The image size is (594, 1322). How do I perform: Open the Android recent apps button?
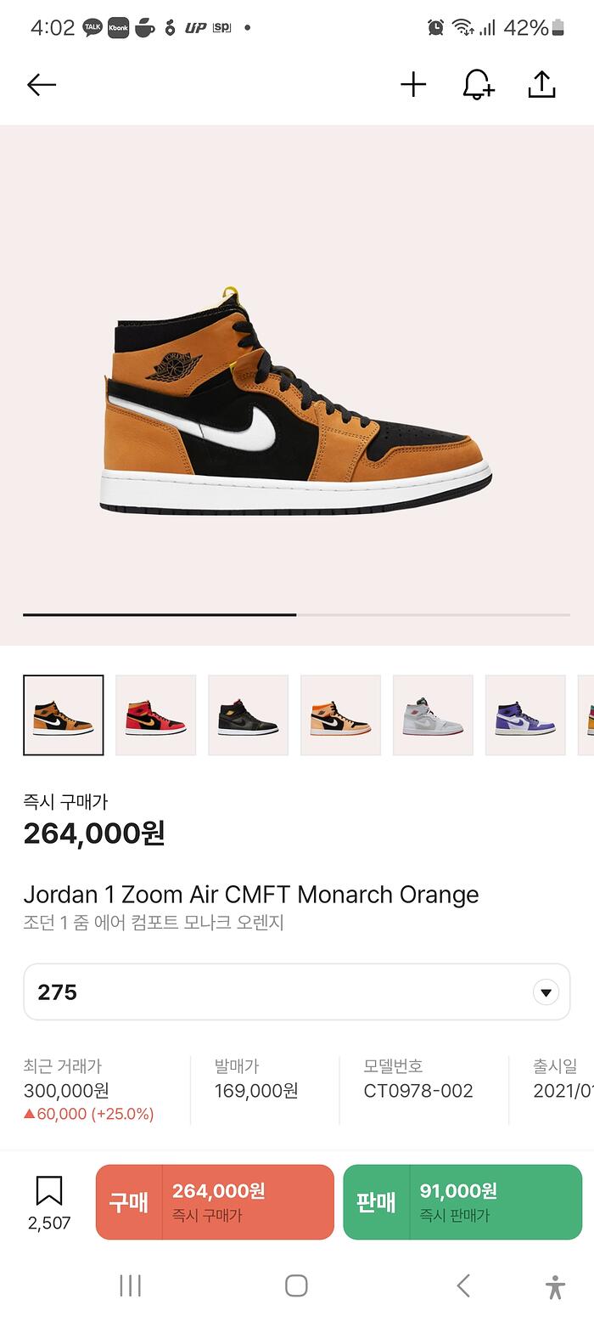[130, 1285]
